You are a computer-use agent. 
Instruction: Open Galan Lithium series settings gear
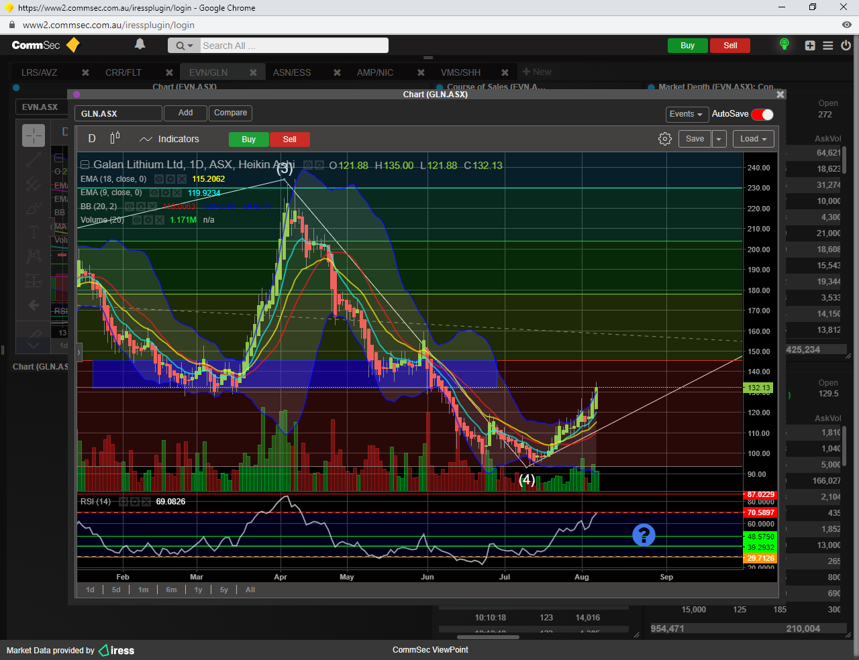click(319, 165)
